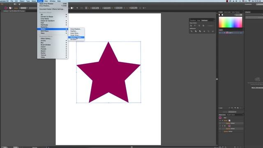Click the Fill color swatch in Appearance panel
Image resolution: width=263 pixels, height=148 pixels.
[x=229, y=126]
